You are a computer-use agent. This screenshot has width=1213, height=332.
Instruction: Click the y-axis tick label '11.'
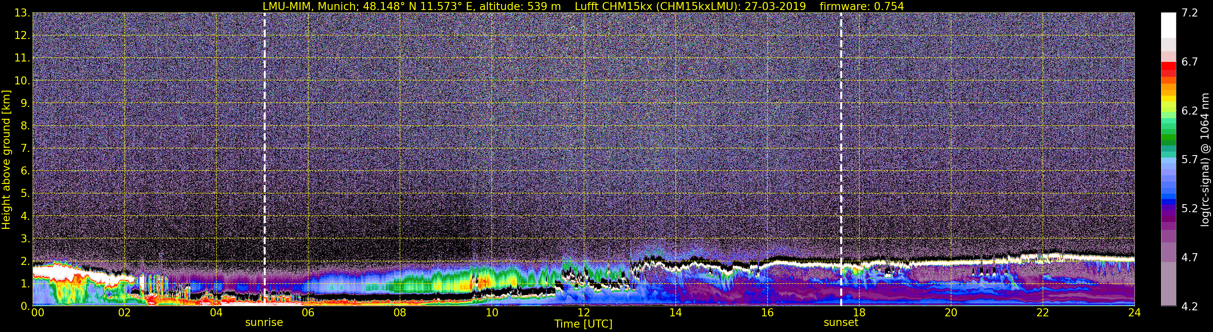(x=22, y=58)
